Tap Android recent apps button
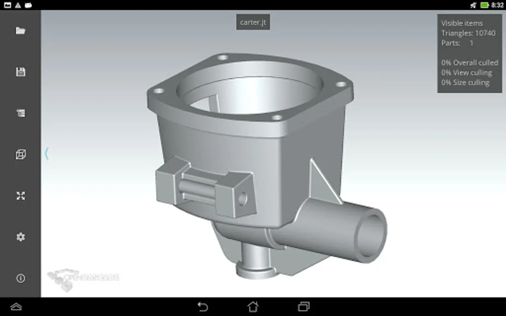Image resolution: width=506 pixels, height=316 pixels. [x=304, y=307]
